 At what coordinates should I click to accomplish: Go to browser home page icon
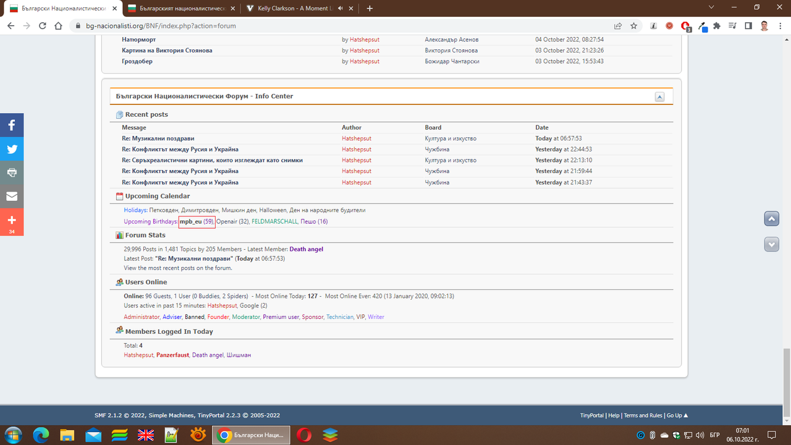pos(58,26)
